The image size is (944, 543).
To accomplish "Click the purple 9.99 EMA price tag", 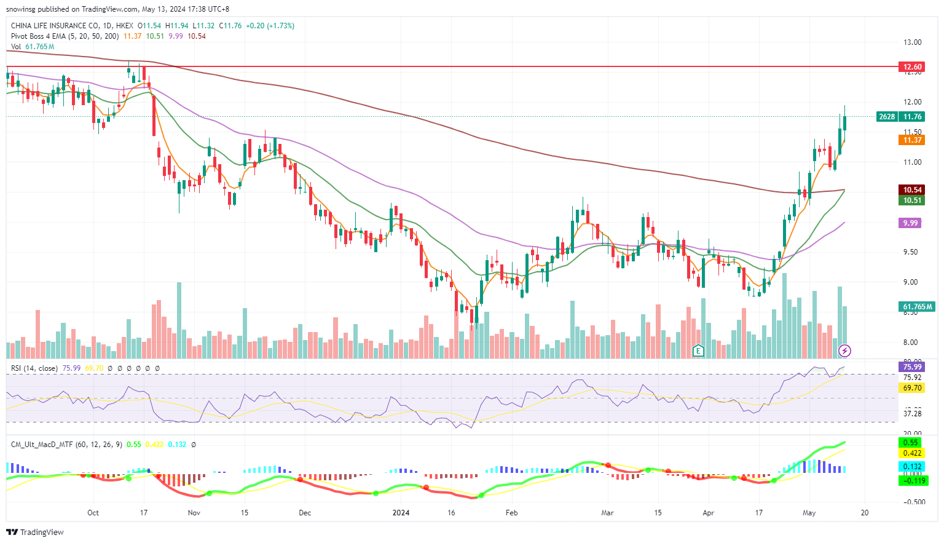I will 910,223.
